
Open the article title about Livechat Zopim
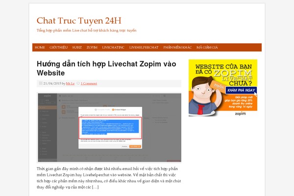pyautogui.click(x=106, y=68)
